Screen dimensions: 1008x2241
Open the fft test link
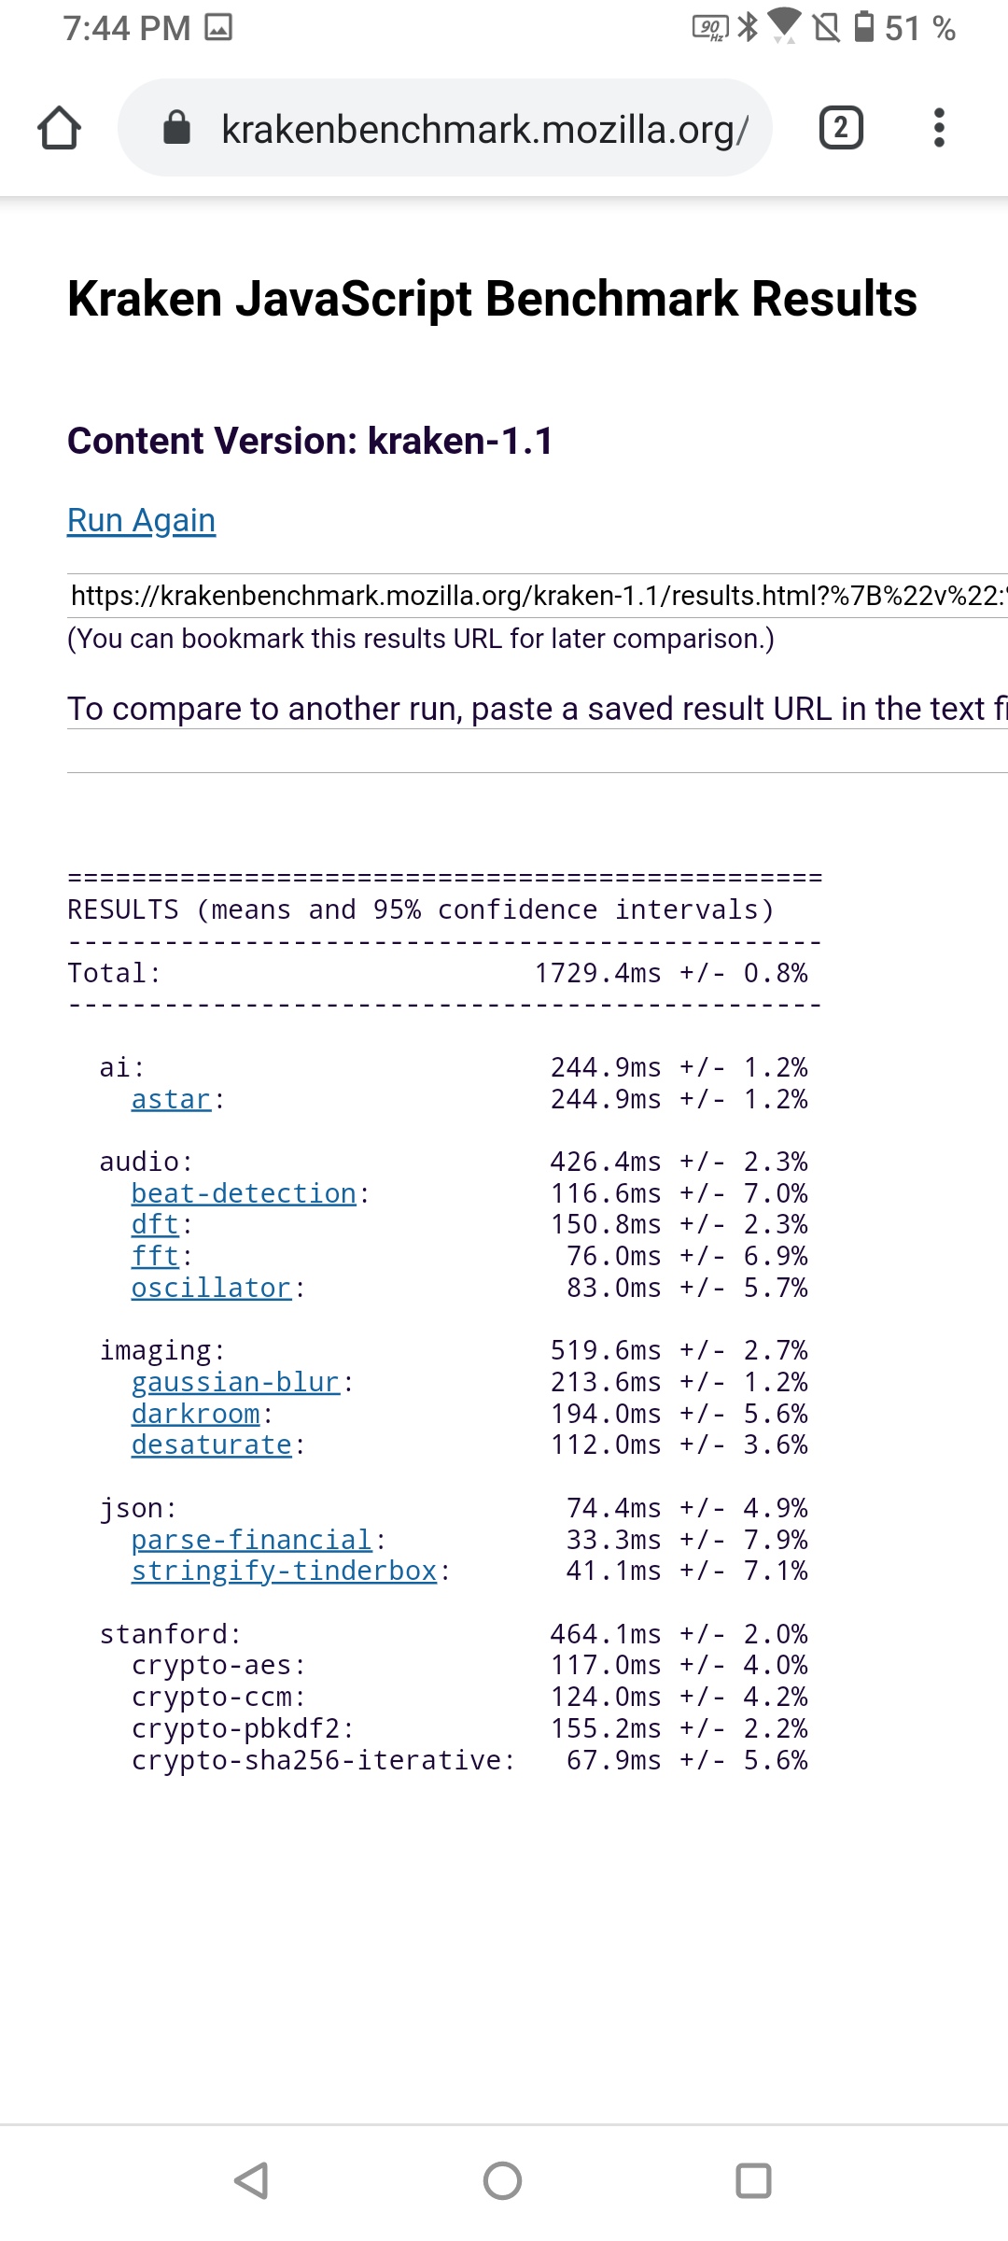[x=155, y=1256]
